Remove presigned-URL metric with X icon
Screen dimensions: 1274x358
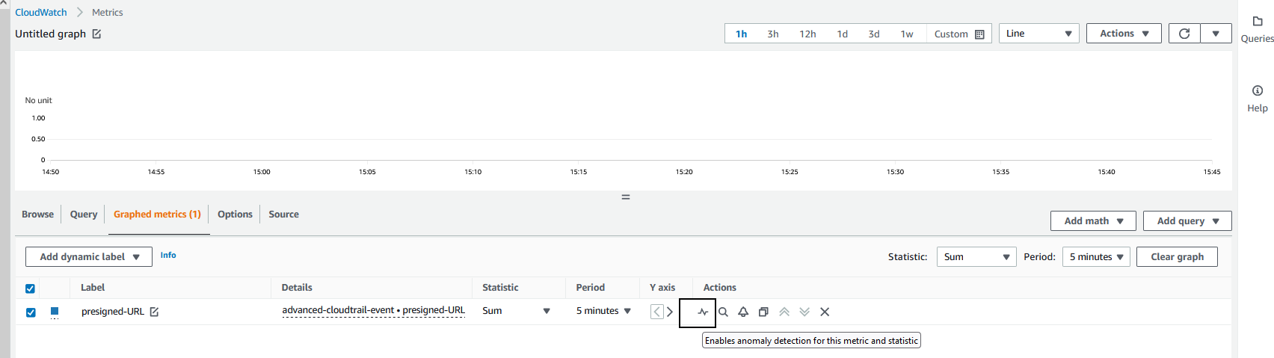tap(825, 312)
